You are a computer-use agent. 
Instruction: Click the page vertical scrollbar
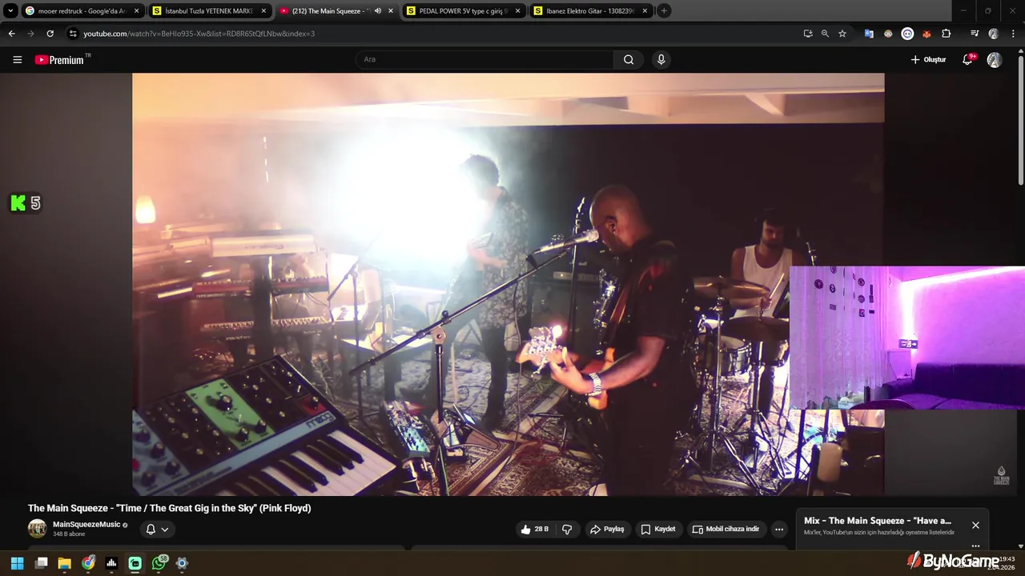coord(1020,120)
